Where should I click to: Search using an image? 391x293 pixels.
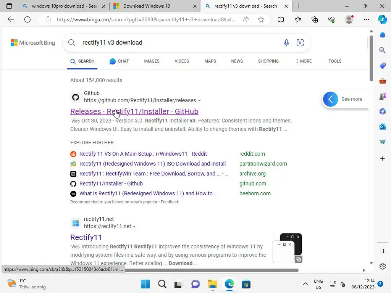point(300,43)
